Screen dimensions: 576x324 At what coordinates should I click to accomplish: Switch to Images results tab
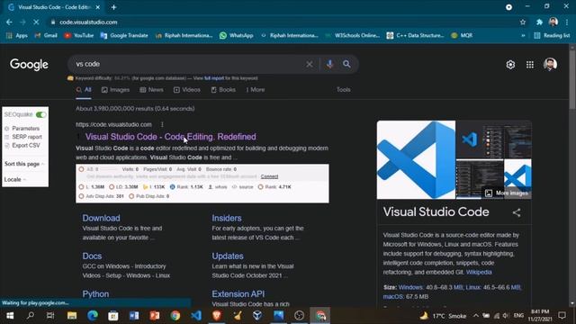(x=115, y=90)
